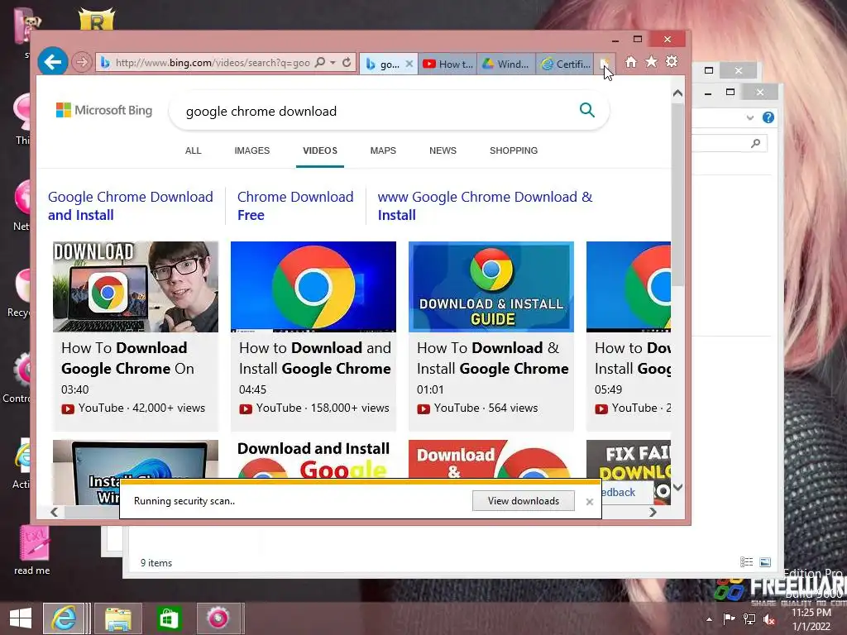Click the forward navigation arrow button
Viewport: 847px width, 635px height.
point(82,62)
